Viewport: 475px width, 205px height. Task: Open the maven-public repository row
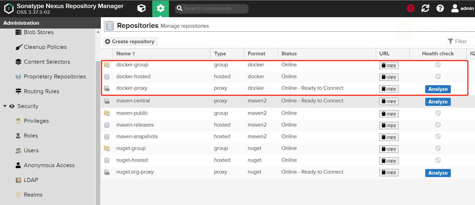point(288,113)
